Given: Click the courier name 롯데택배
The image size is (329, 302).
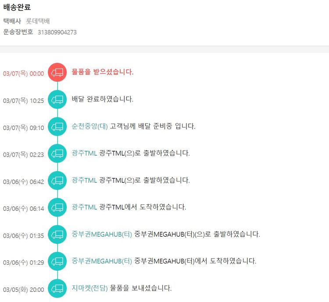Looking at the screenshot, I should (x=38, y=21).
